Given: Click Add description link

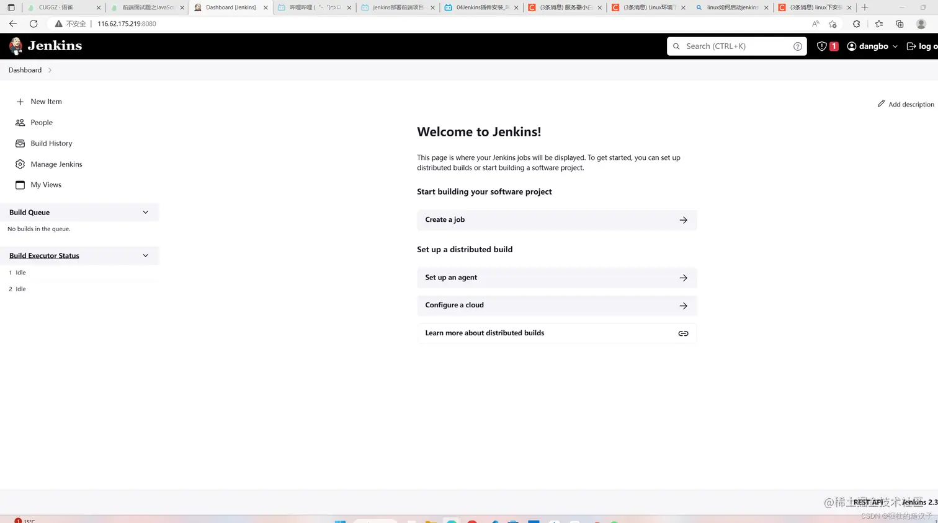Looking at the screenshot, I should coord(906,104).
